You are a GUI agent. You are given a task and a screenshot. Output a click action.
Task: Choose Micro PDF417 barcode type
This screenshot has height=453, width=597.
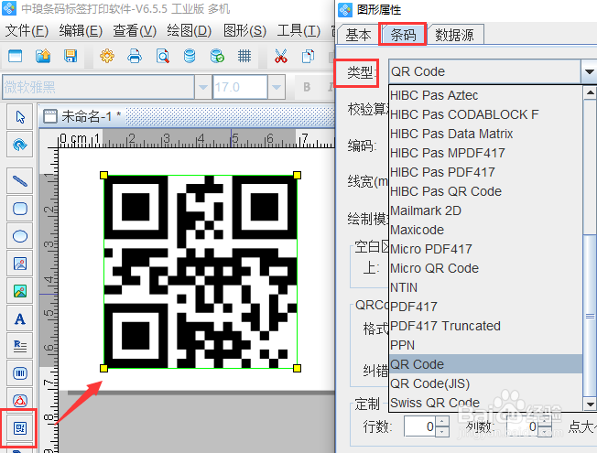[x=486, y=249]
